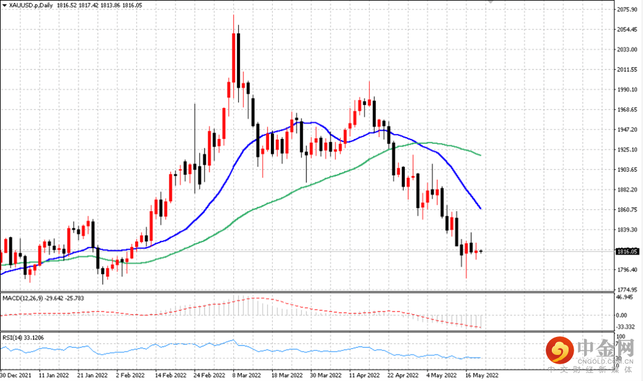Select the OHLC values 1816.52 1817.42 1813.86 1816.05
This screenshot has width=643, height=381.
tap(100, 6)
